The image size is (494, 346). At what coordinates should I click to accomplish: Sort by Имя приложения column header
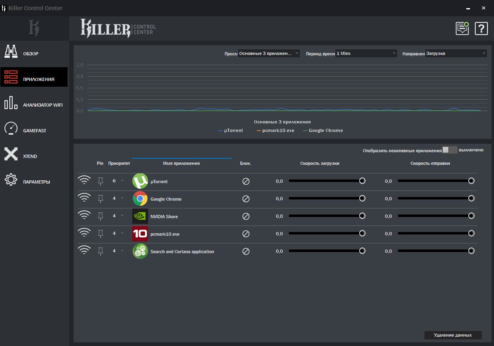click(181, 163)
